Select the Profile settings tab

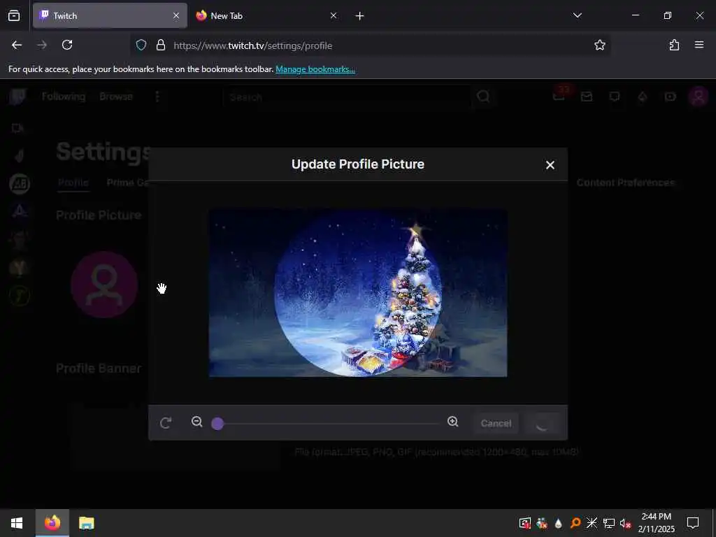pyautogui.click(x=73, y=182)
